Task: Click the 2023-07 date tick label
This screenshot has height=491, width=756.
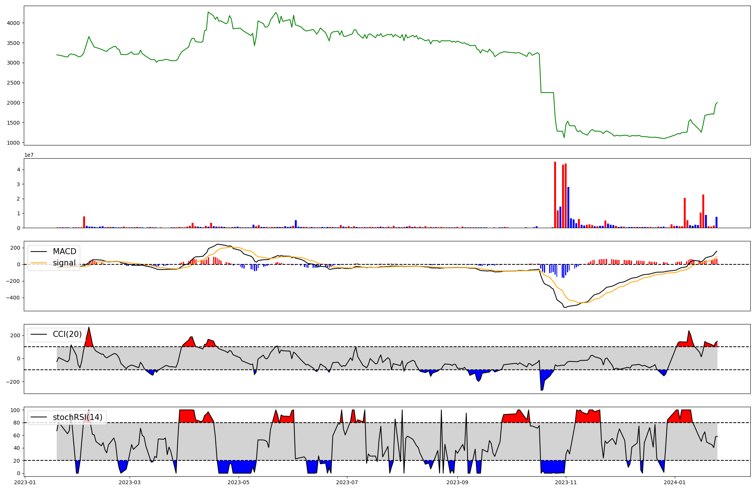Action: click(x=347, y=482)
